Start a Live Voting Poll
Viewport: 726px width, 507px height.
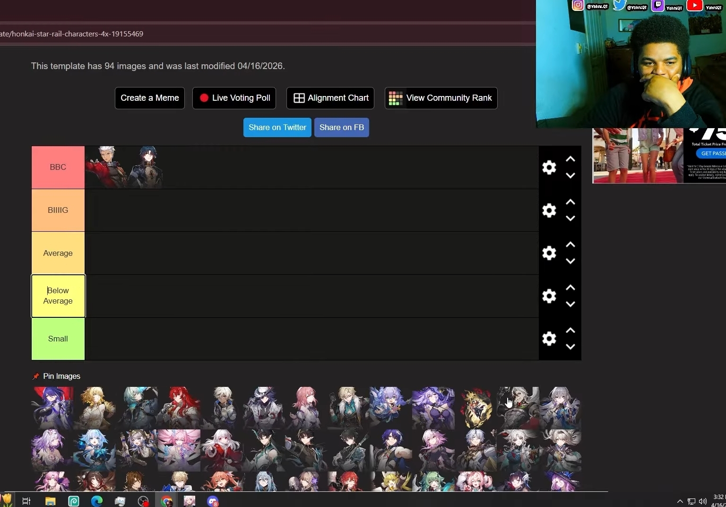[234, 98]
